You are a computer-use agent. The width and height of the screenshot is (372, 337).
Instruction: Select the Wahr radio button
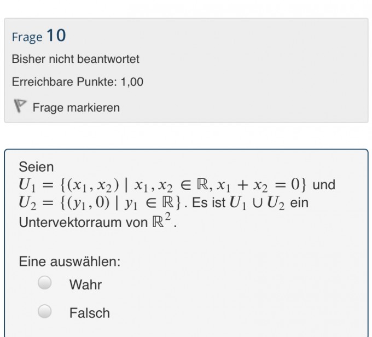coord(45,283)
